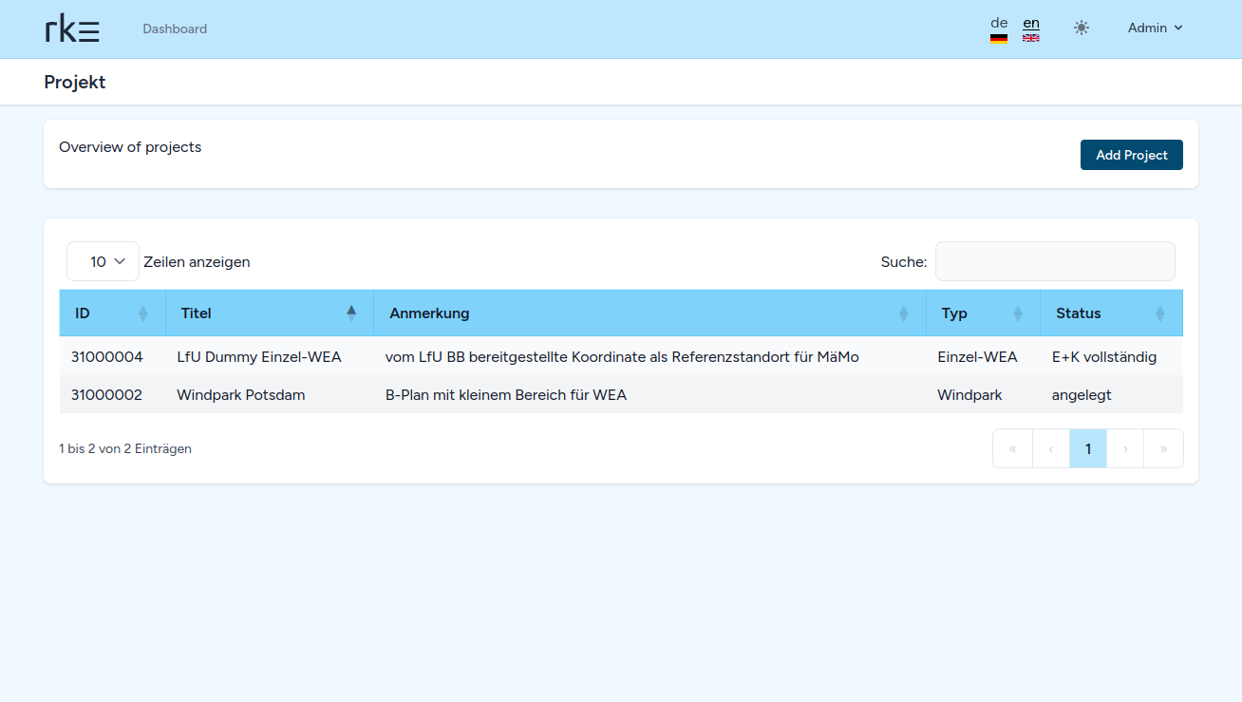Focus the Suche search field
1242x702 pixels.
pyautogui.click(x=1054, y=261)
